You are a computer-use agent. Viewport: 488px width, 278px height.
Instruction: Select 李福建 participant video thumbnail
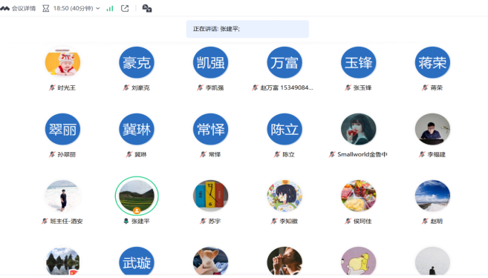(432, 129)
